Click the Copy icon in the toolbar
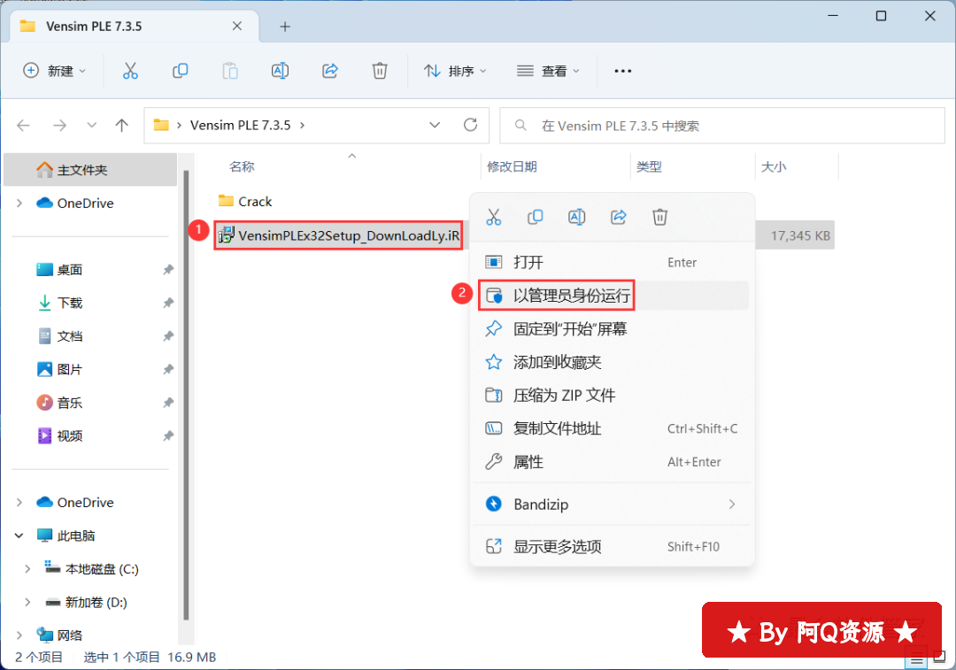Viewport: 956px width, 670px height. [x=180, y=72]
